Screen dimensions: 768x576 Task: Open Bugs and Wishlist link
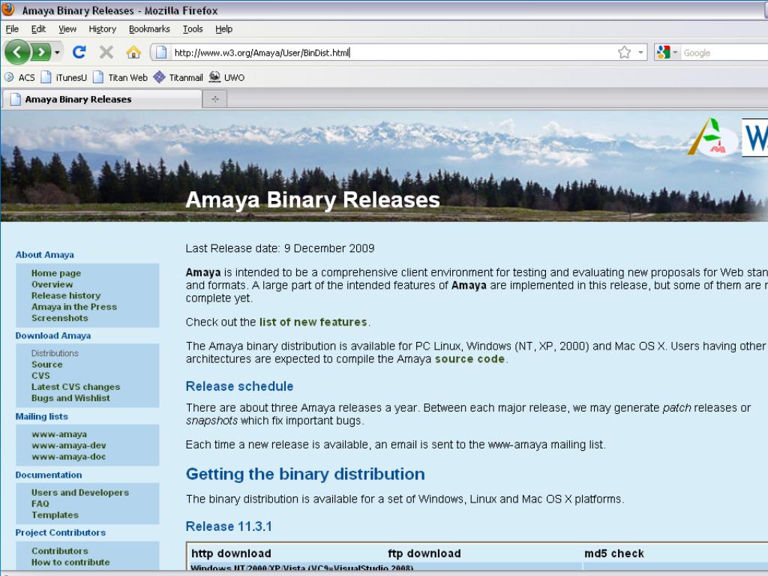point(70,398)
